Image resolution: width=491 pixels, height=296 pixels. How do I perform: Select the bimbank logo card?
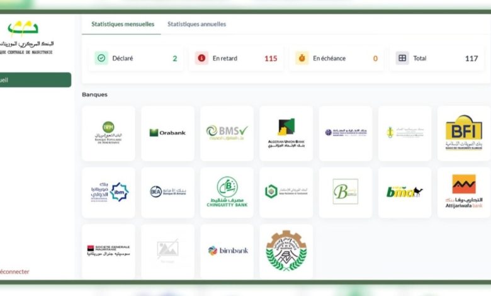[227, 251]
